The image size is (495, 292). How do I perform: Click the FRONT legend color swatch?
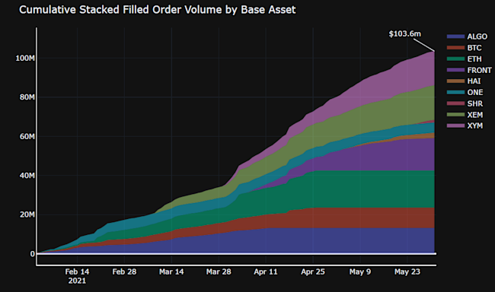pyautogui.click(x=455, y=70)
